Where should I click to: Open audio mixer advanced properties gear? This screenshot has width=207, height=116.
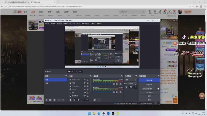(95, 100)
